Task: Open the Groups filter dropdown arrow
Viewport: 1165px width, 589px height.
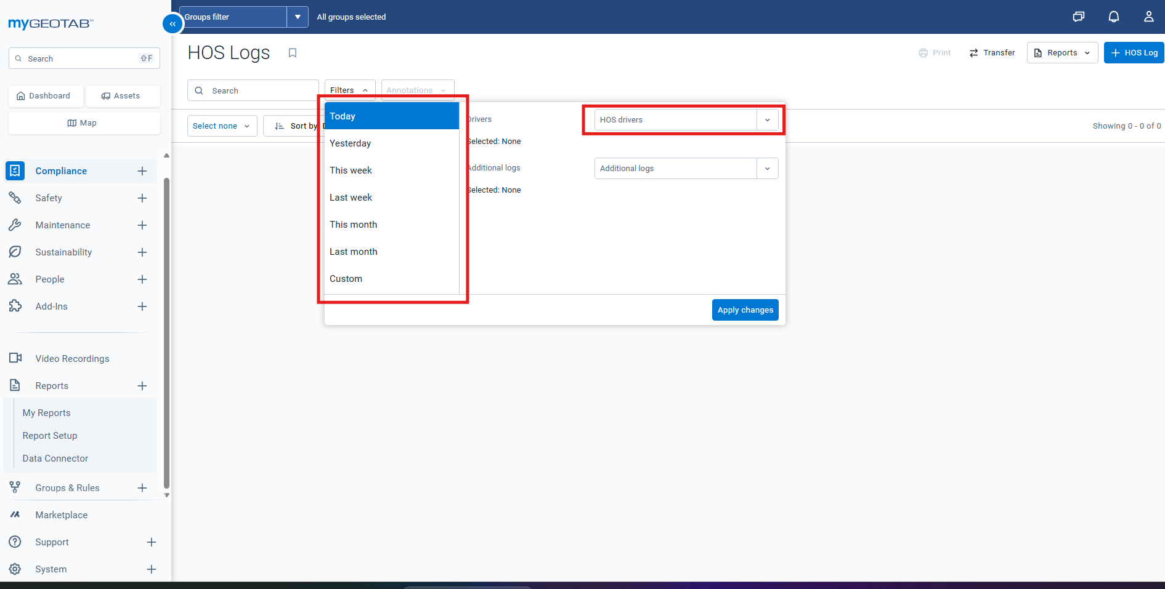Action: (298, 17)
